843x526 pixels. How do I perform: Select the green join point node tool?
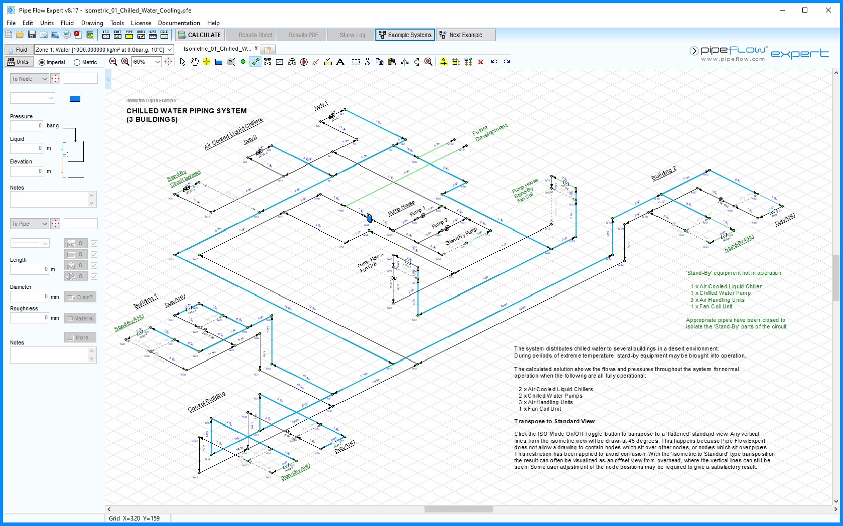point(243,62)
